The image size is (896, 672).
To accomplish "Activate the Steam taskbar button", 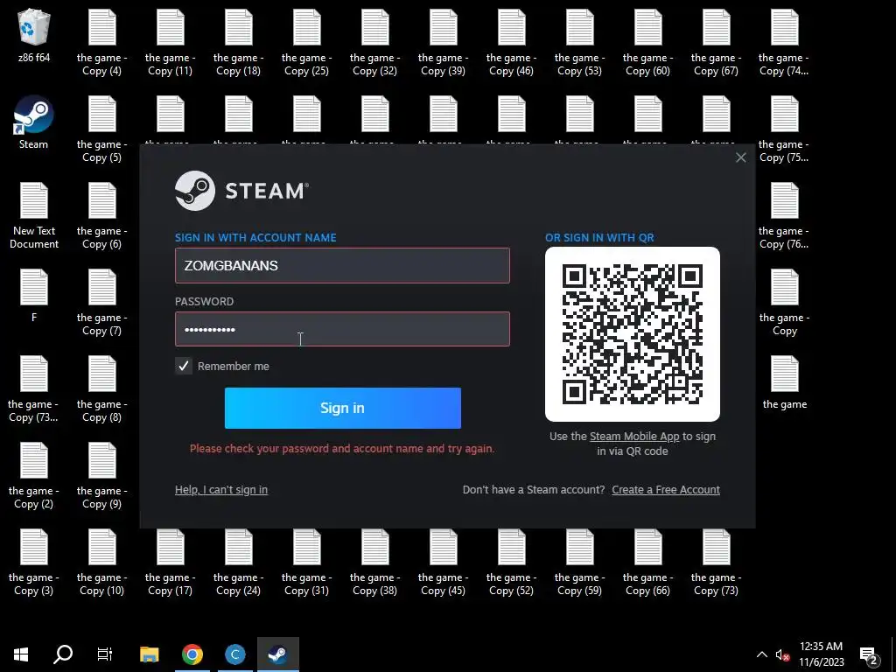I will 278,654.
